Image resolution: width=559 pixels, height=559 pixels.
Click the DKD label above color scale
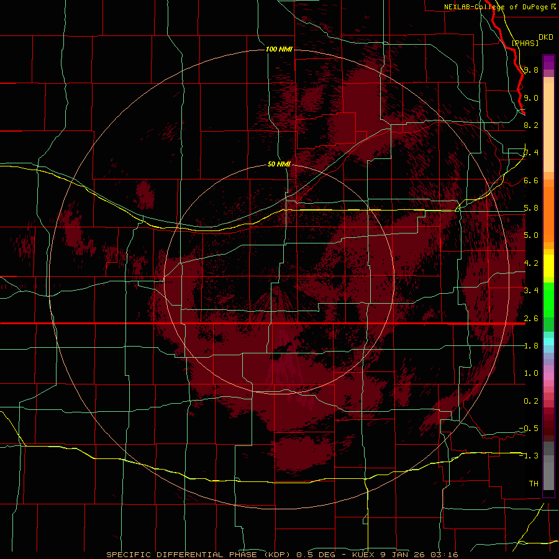tap(546, 37)
